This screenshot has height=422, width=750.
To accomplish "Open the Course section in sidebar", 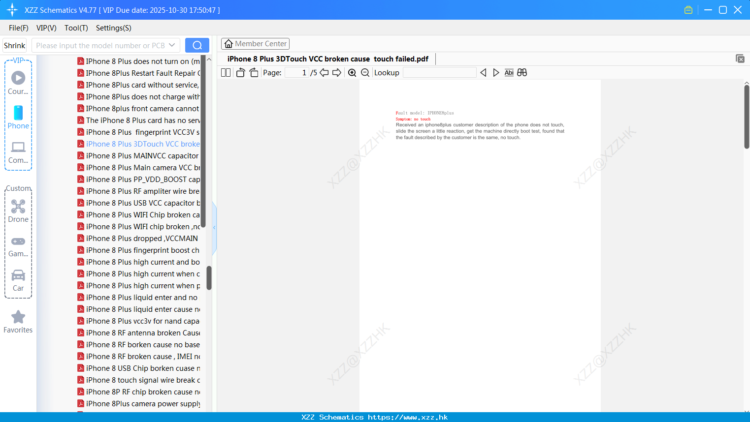I will click(x=18, y=83).
